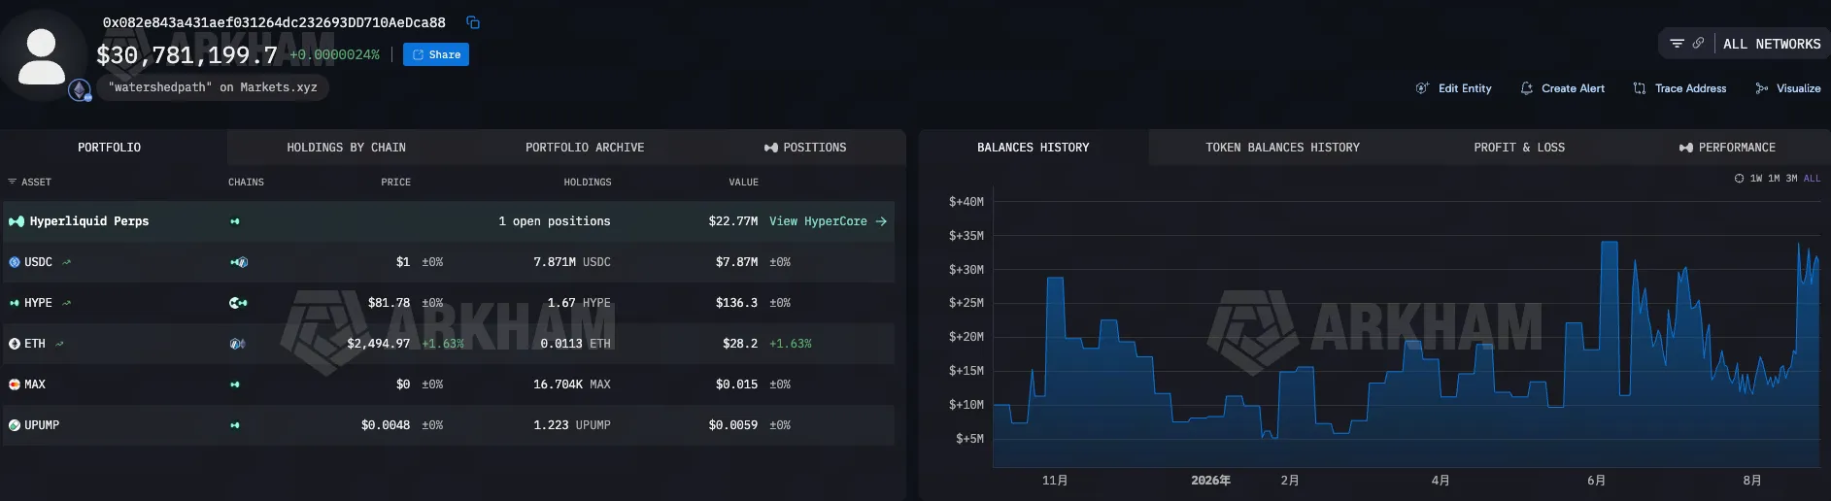Click the Ethereum chain badge under the avatar

click(x=80, y=90)
